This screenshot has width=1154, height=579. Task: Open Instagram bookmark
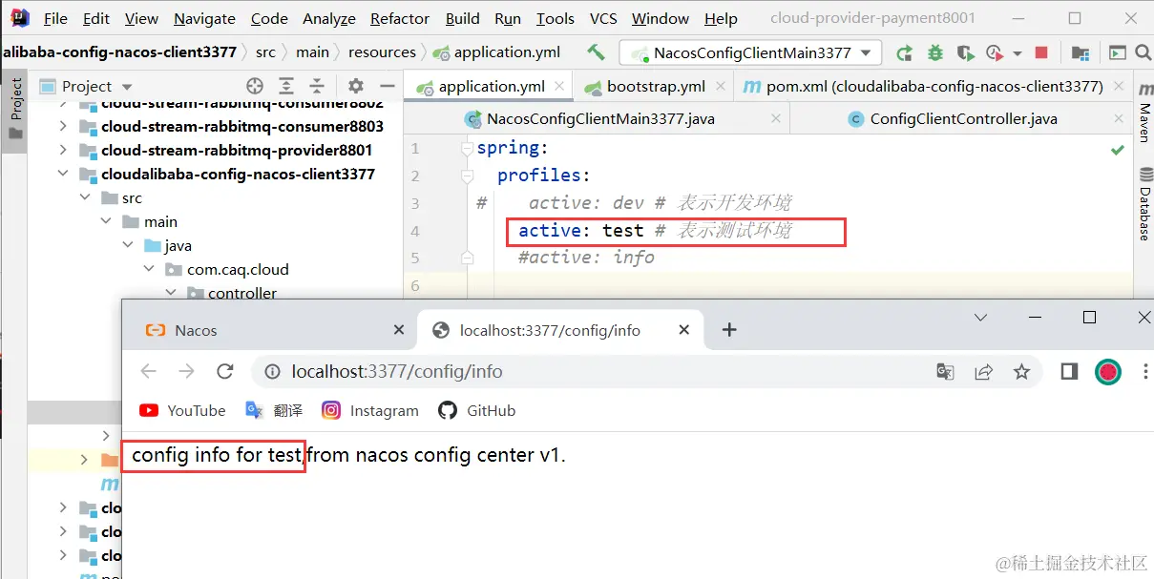[370, 410]
